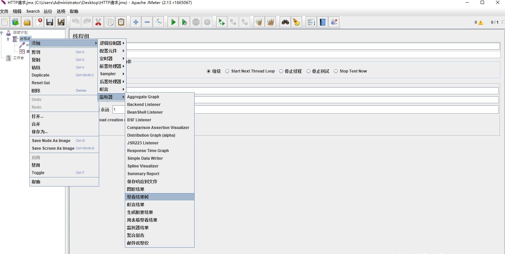
Task: Expand the 前置处理器 submenu
Action: (112, 66)
